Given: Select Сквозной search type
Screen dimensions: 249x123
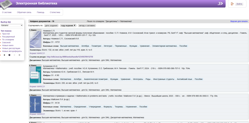Looking at the screenshot, I should point(6,43).
